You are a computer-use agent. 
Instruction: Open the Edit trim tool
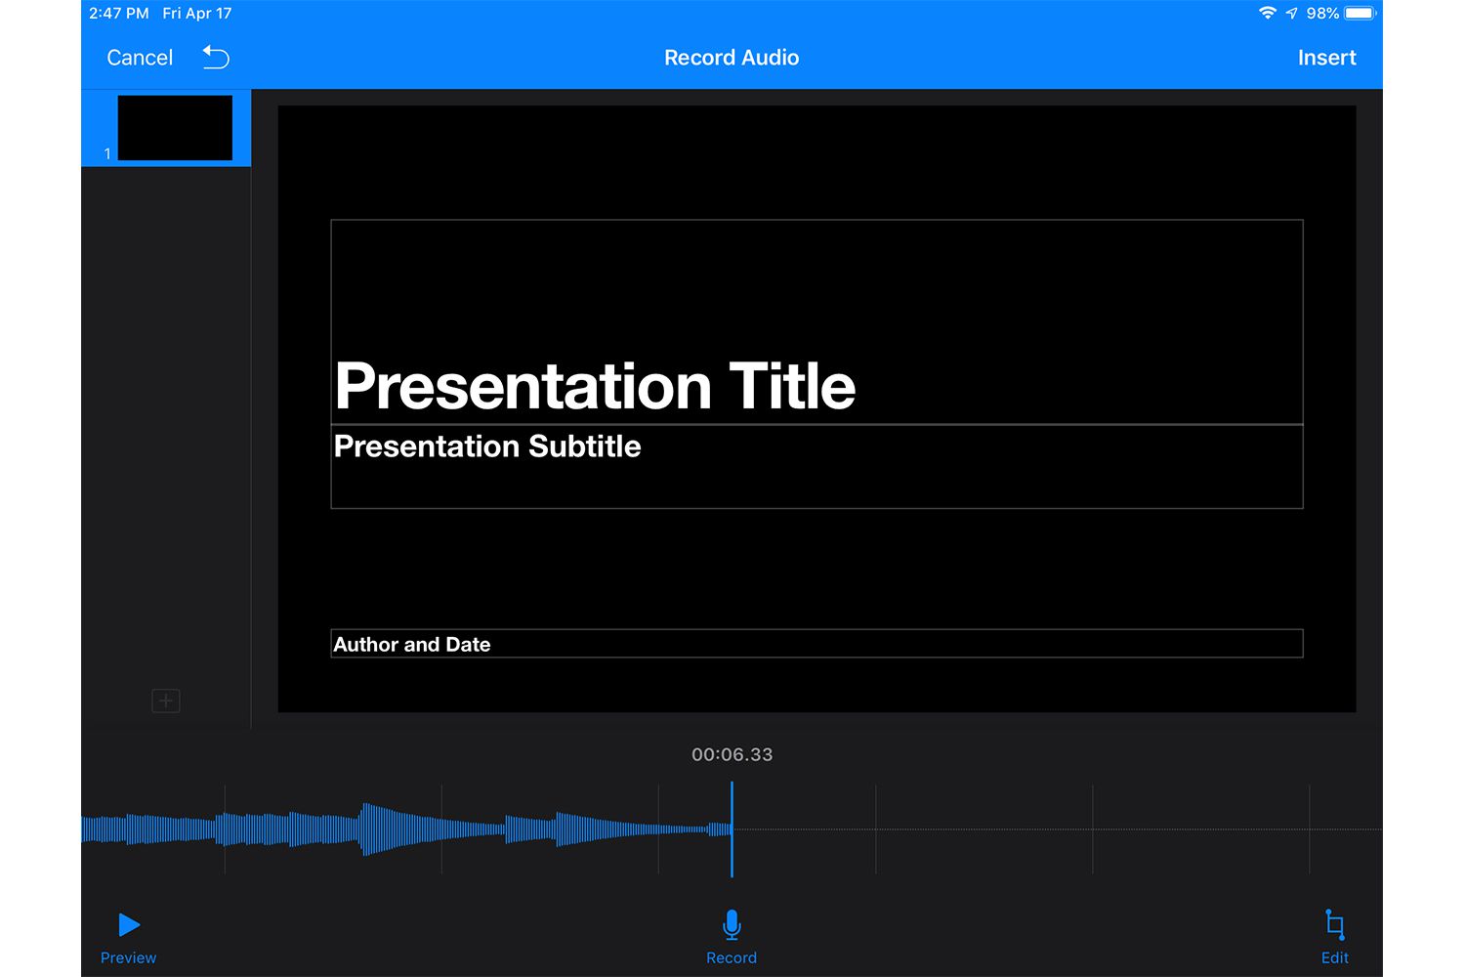pyautogui.click(x=1334, y=925)
